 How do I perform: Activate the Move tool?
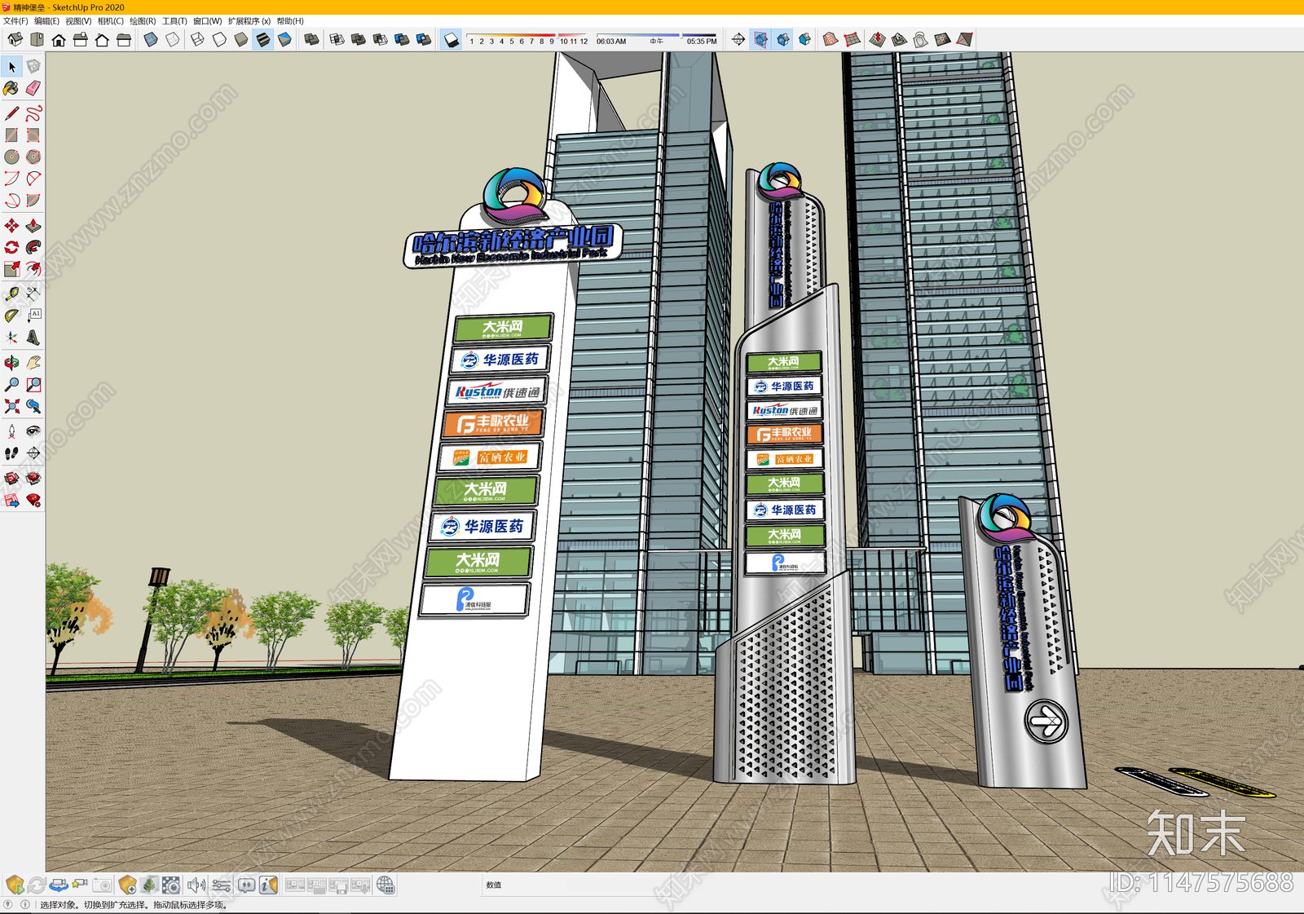coord(11,226)
